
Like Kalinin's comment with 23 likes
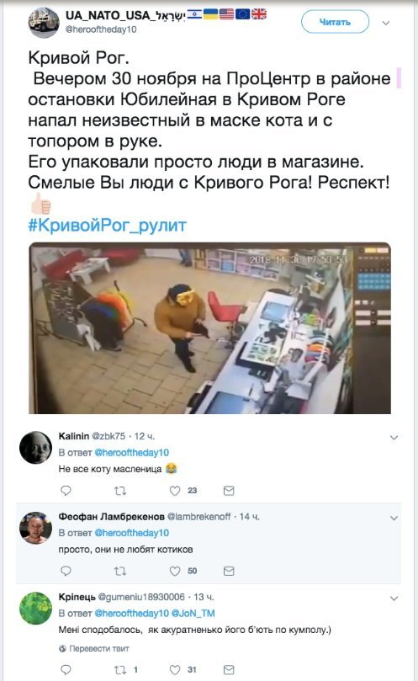click(x=174, y=491)
